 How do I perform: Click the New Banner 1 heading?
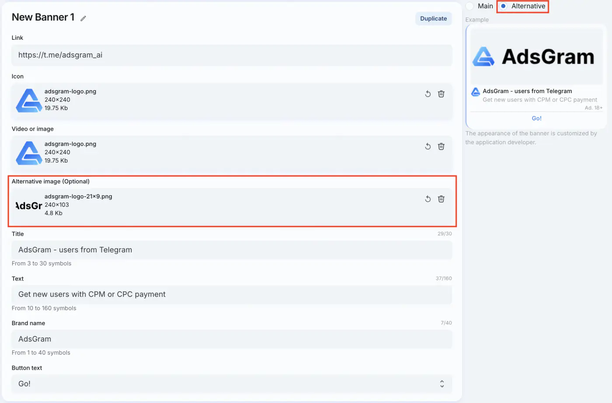point(43,17)
